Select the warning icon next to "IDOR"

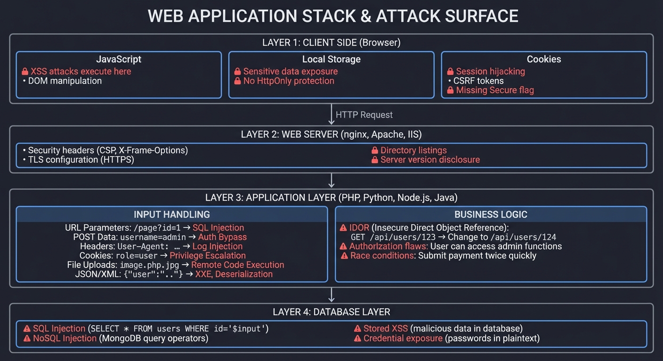pos(343,228)
